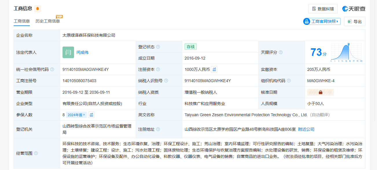377x170 pixels.
Task: Click the help icon beside 注册资本
Action: [158, 69]
